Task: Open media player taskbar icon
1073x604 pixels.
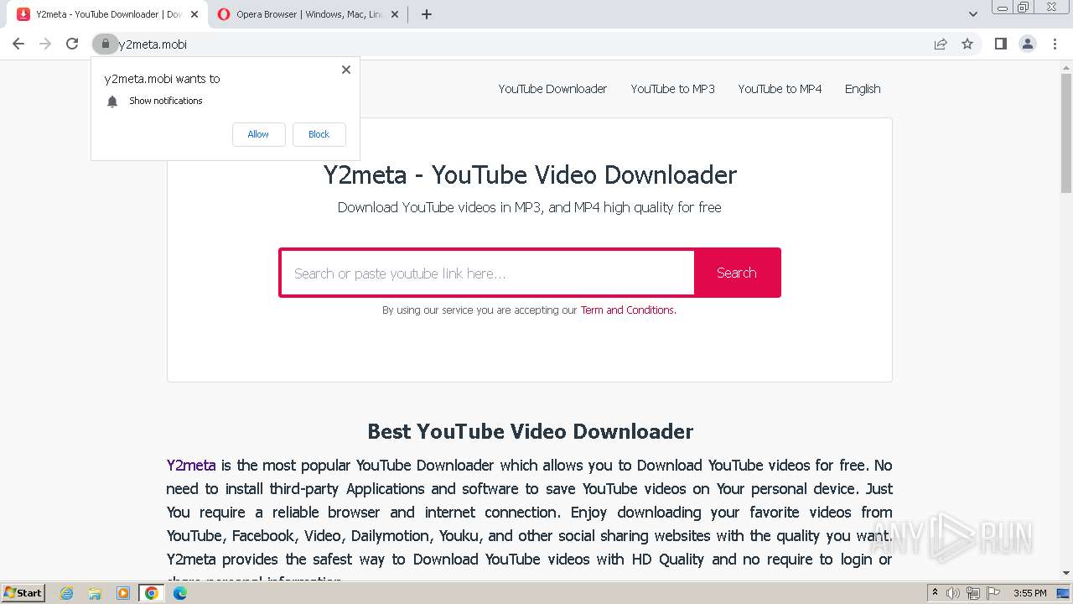Action: point(123,593)
